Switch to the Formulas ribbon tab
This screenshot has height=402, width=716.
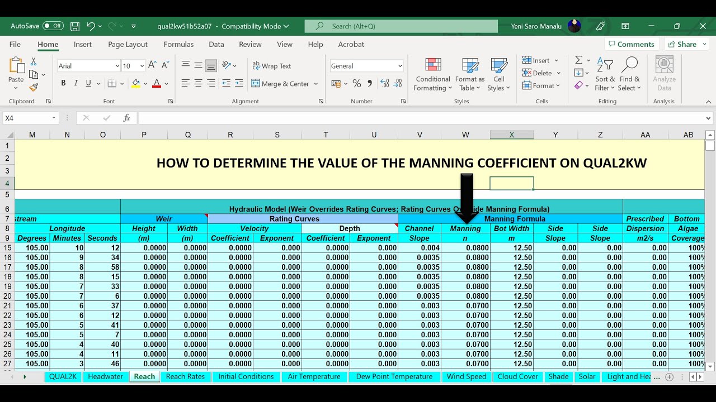(178, 44)
